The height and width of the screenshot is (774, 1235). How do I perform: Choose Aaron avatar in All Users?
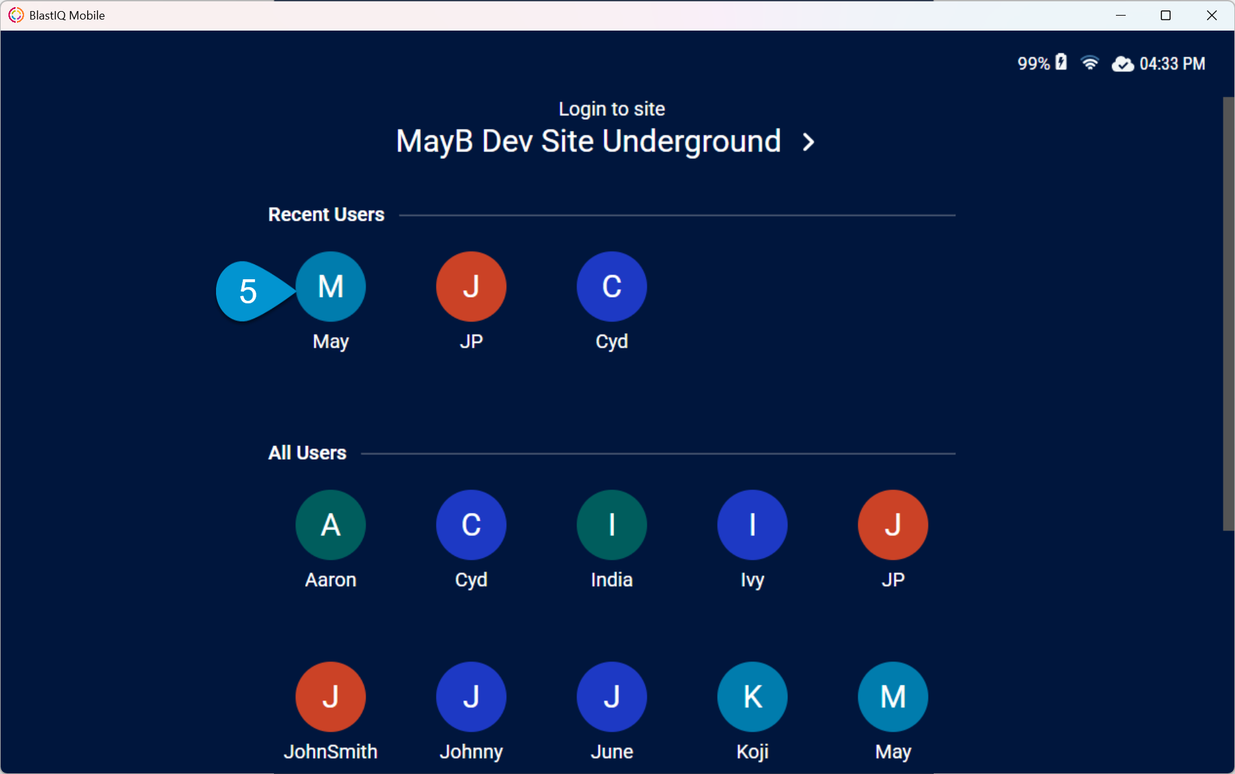tap(331, 525)
